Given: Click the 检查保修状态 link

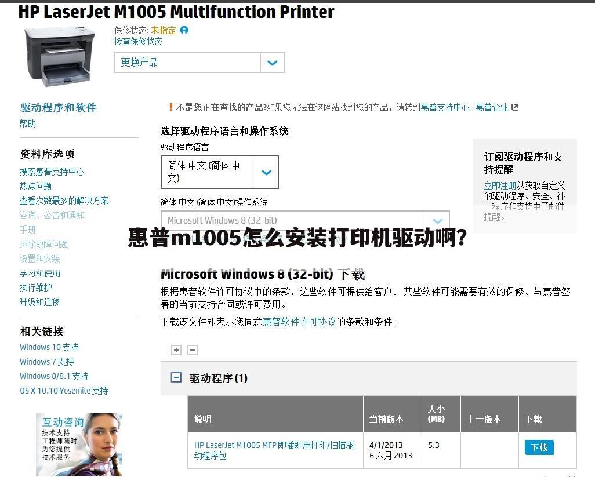Looking at the screenshot, I should coord(138,41).
